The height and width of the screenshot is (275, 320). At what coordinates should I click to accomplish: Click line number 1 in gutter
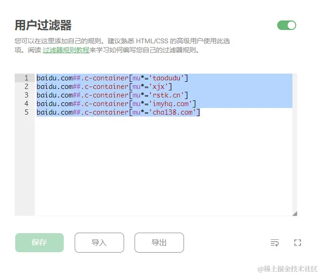tap(26, 78)
